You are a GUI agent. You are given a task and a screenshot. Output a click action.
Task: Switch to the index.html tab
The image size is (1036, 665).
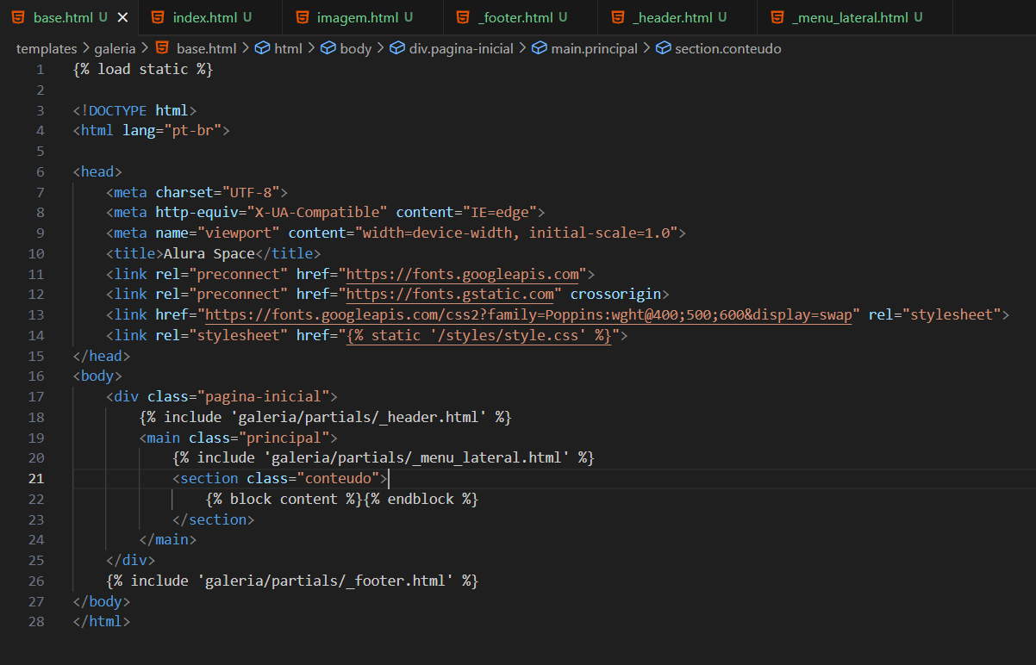tap(210, 17)
